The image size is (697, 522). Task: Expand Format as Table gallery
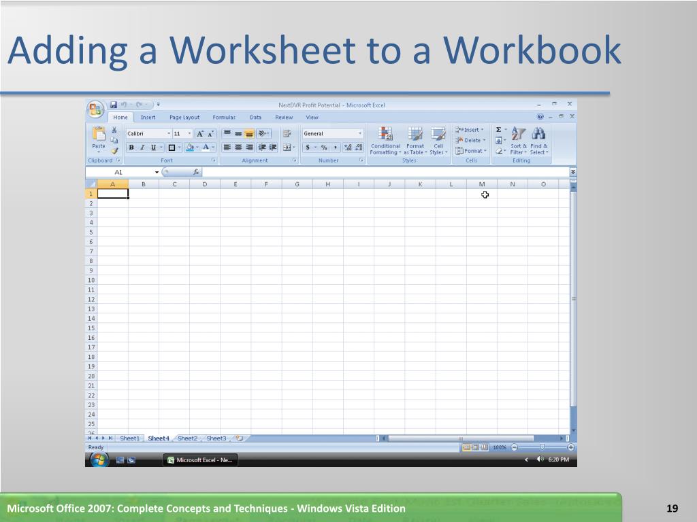(415, 141)
